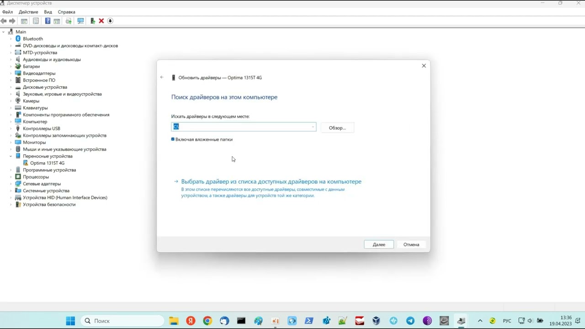Image resolution: width=585 pixels, height=329 pixels.
Task: Open VirtualBox from the taskbar
Action: tap(376, 321)
